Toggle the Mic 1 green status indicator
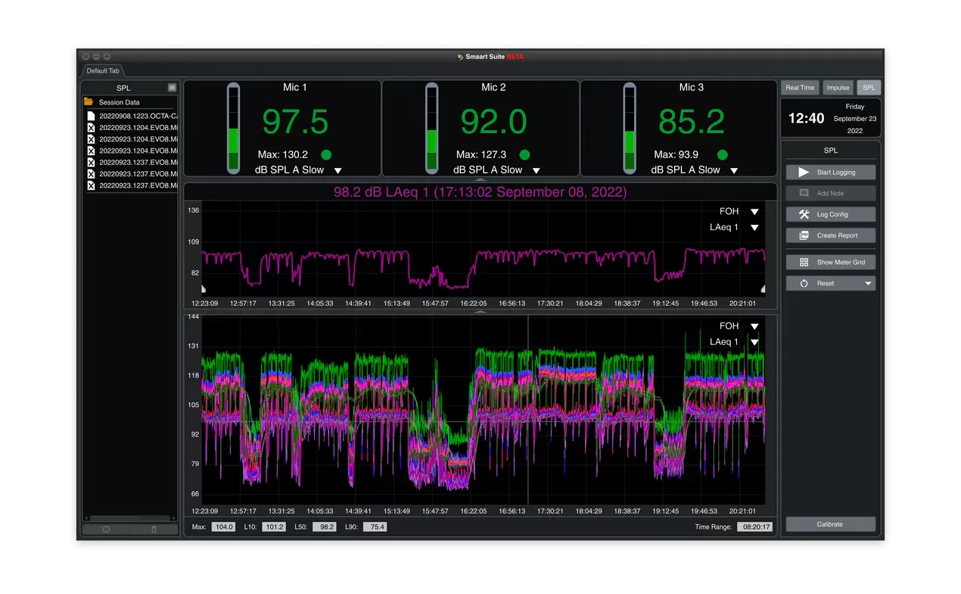This screenshot has width=961, height=594. [x=326, y=154]
